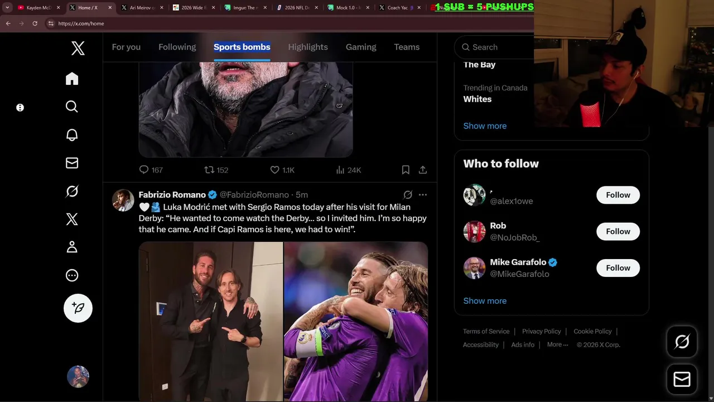Open floating Messages drawer button
Viewport: 714px width, 402px height.
pyautogui.click(x=682, y=380)
